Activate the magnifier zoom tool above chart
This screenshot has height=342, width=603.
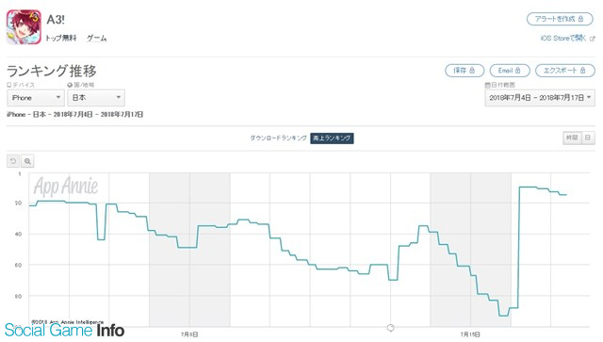(27, 161)
